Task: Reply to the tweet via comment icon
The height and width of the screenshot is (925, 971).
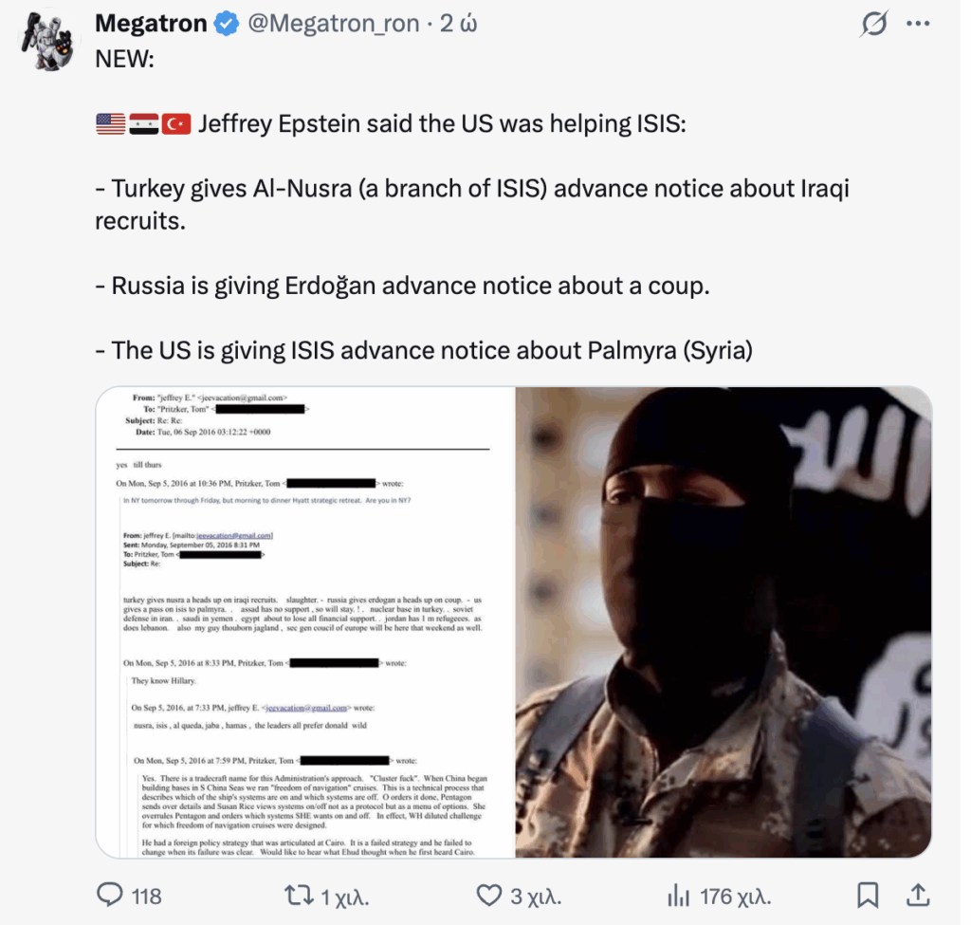Action: pyautogui.click(x=110, y=896)
